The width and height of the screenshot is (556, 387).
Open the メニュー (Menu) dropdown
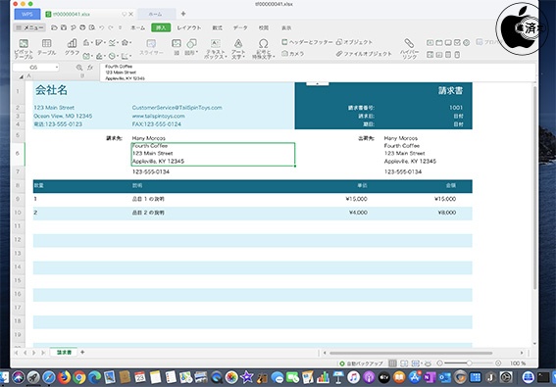pyautogui.click(x=29, y=27)
